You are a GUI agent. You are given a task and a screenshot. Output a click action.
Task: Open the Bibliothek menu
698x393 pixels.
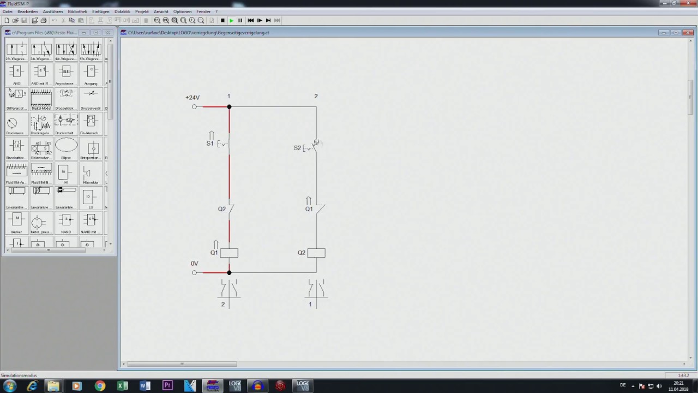tap(77, 11)
